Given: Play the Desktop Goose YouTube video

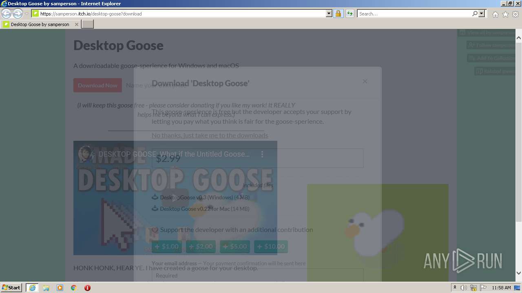Looking at the screenshot, I should pyautogui.click(x=175, y=198).
